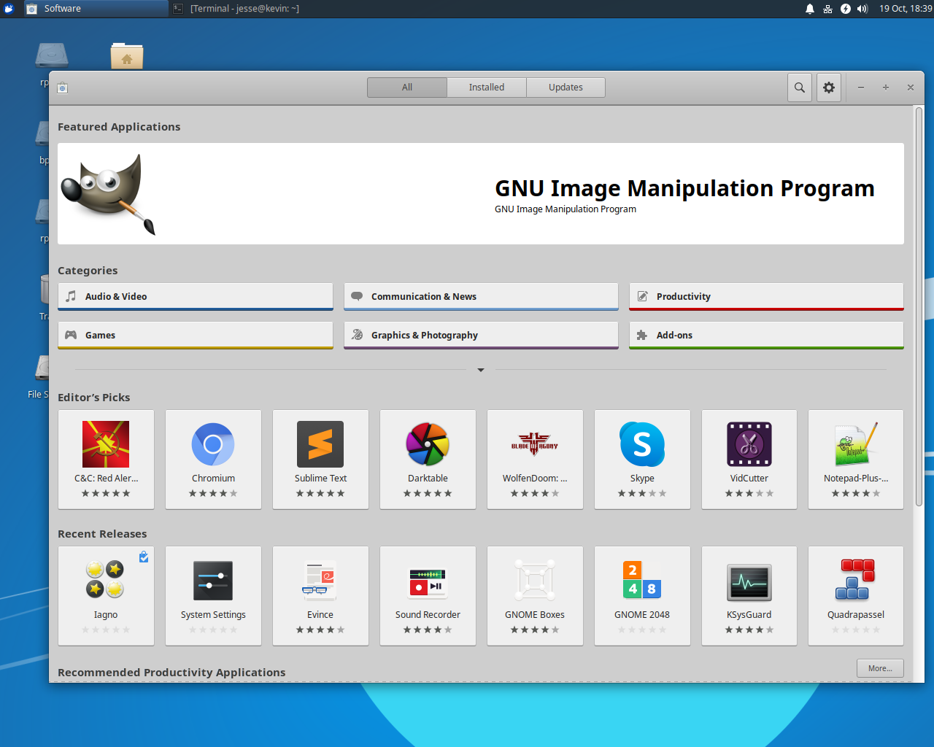This screenshot has width=934, height=747.
Task: Open the volume control in the system tray
Action: click(862, 9)
